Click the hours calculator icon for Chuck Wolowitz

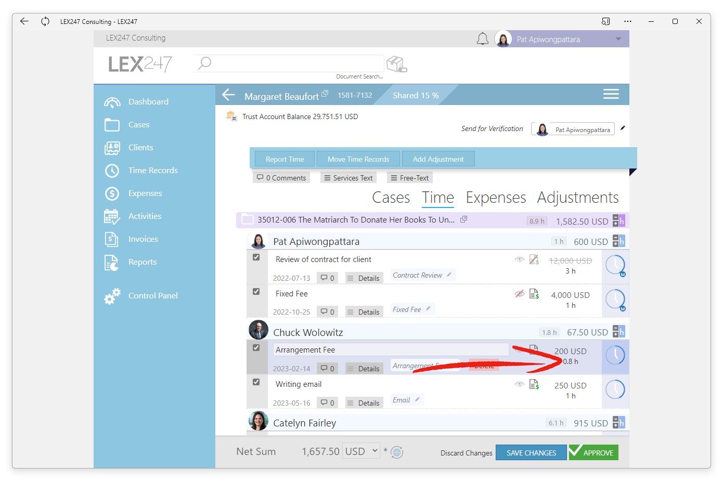(x=618, y=332)
